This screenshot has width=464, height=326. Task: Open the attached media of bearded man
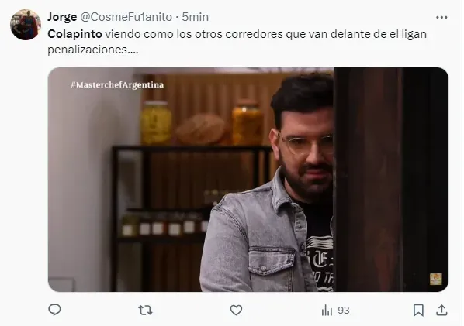(248, 180)
